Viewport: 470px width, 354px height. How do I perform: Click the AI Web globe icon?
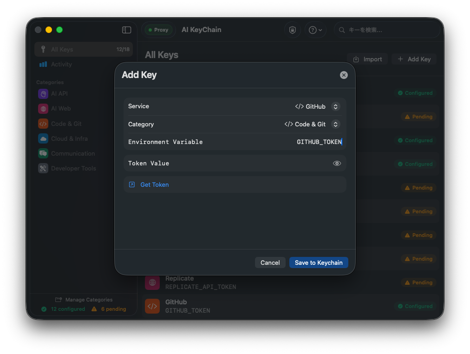[x=43, y=109]
